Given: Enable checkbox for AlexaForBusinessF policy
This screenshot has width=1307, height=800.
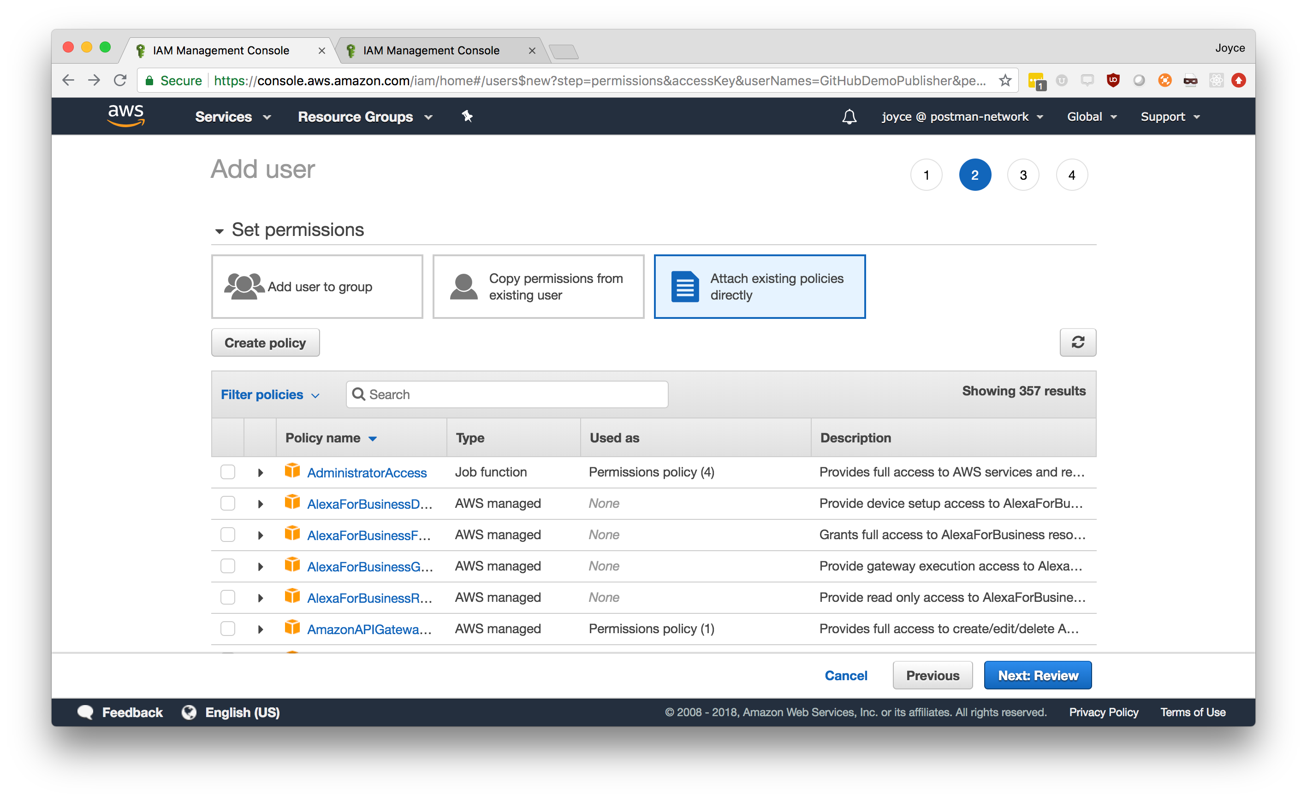Looking at the screenshot, I should [x=228, y=535].
